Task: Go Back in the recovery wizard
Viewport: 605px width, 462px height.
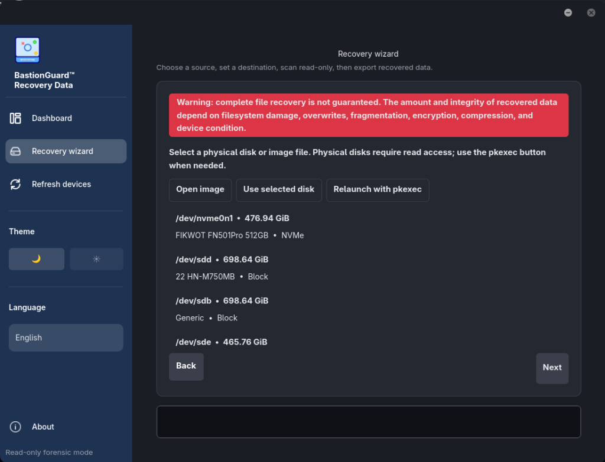Action: 186,366
